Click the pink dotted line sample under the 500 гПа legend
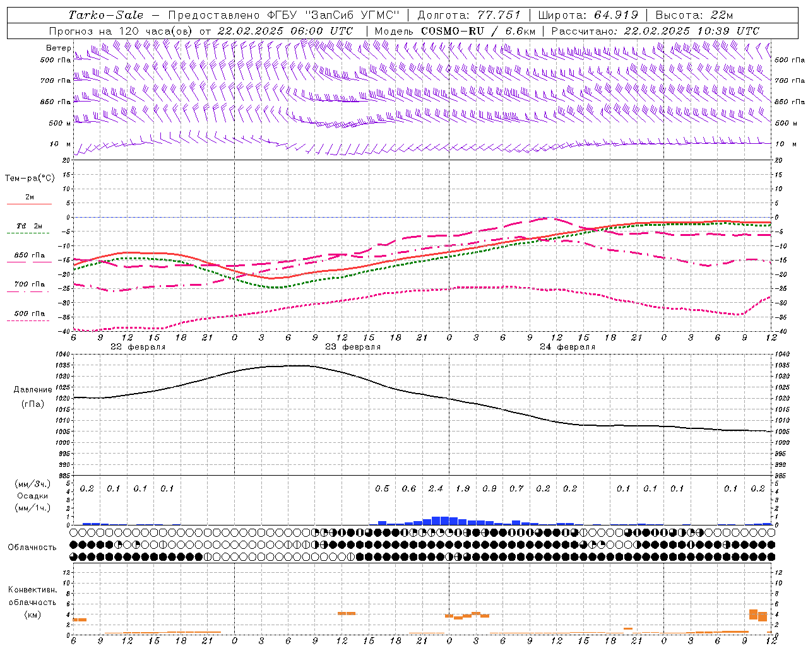Viewport: 808px width, 646px height. [28, 321]
